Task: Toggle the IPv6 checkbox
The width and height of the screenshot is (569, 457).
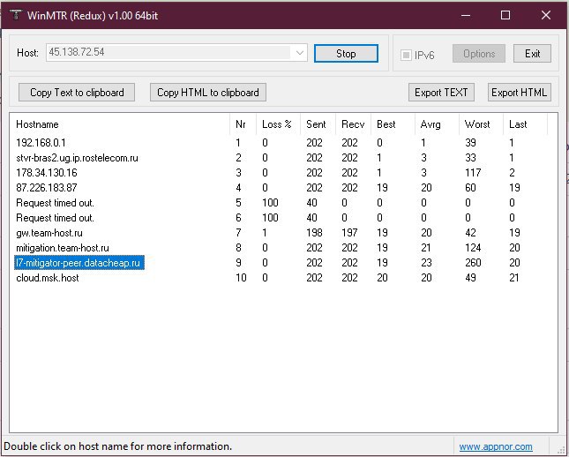Action: (x=406, y=55)
